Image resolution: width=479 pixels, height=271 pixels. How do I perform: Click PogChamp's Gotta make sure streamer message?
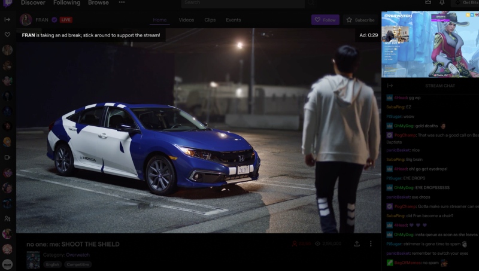[x=432, y=206]
